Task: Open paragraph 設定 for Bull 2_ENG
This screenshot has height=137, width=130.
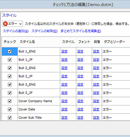Action: pyautogui.click(x=96, y=68)
